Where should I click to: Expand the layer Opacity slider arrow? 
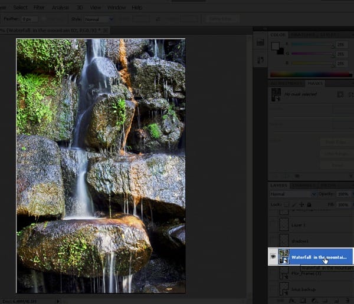tap(353, 194)
